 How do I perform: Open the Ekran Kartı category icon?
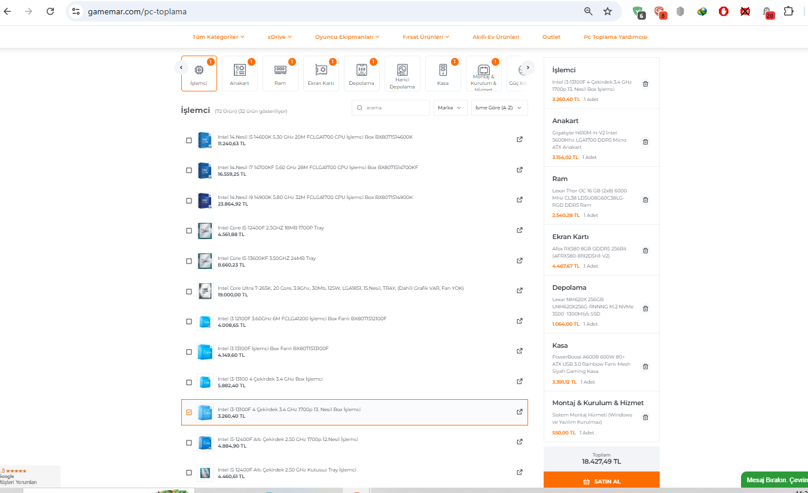[x=321, y=74]
